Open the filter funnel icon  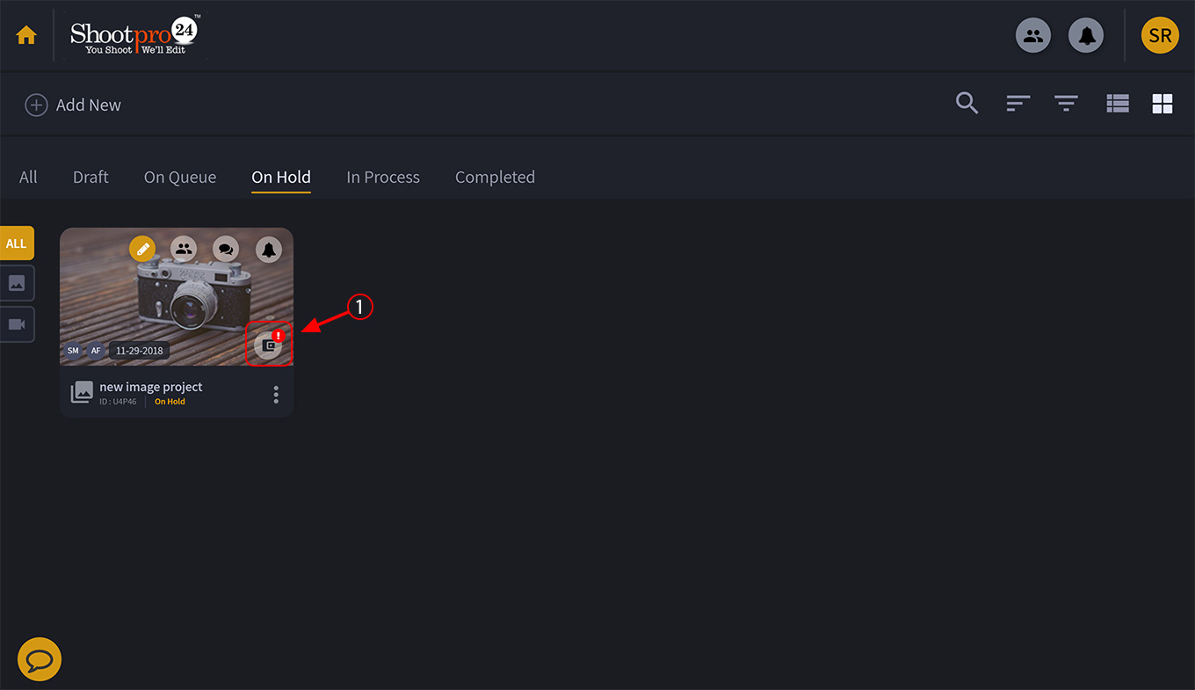[1066, 103]
